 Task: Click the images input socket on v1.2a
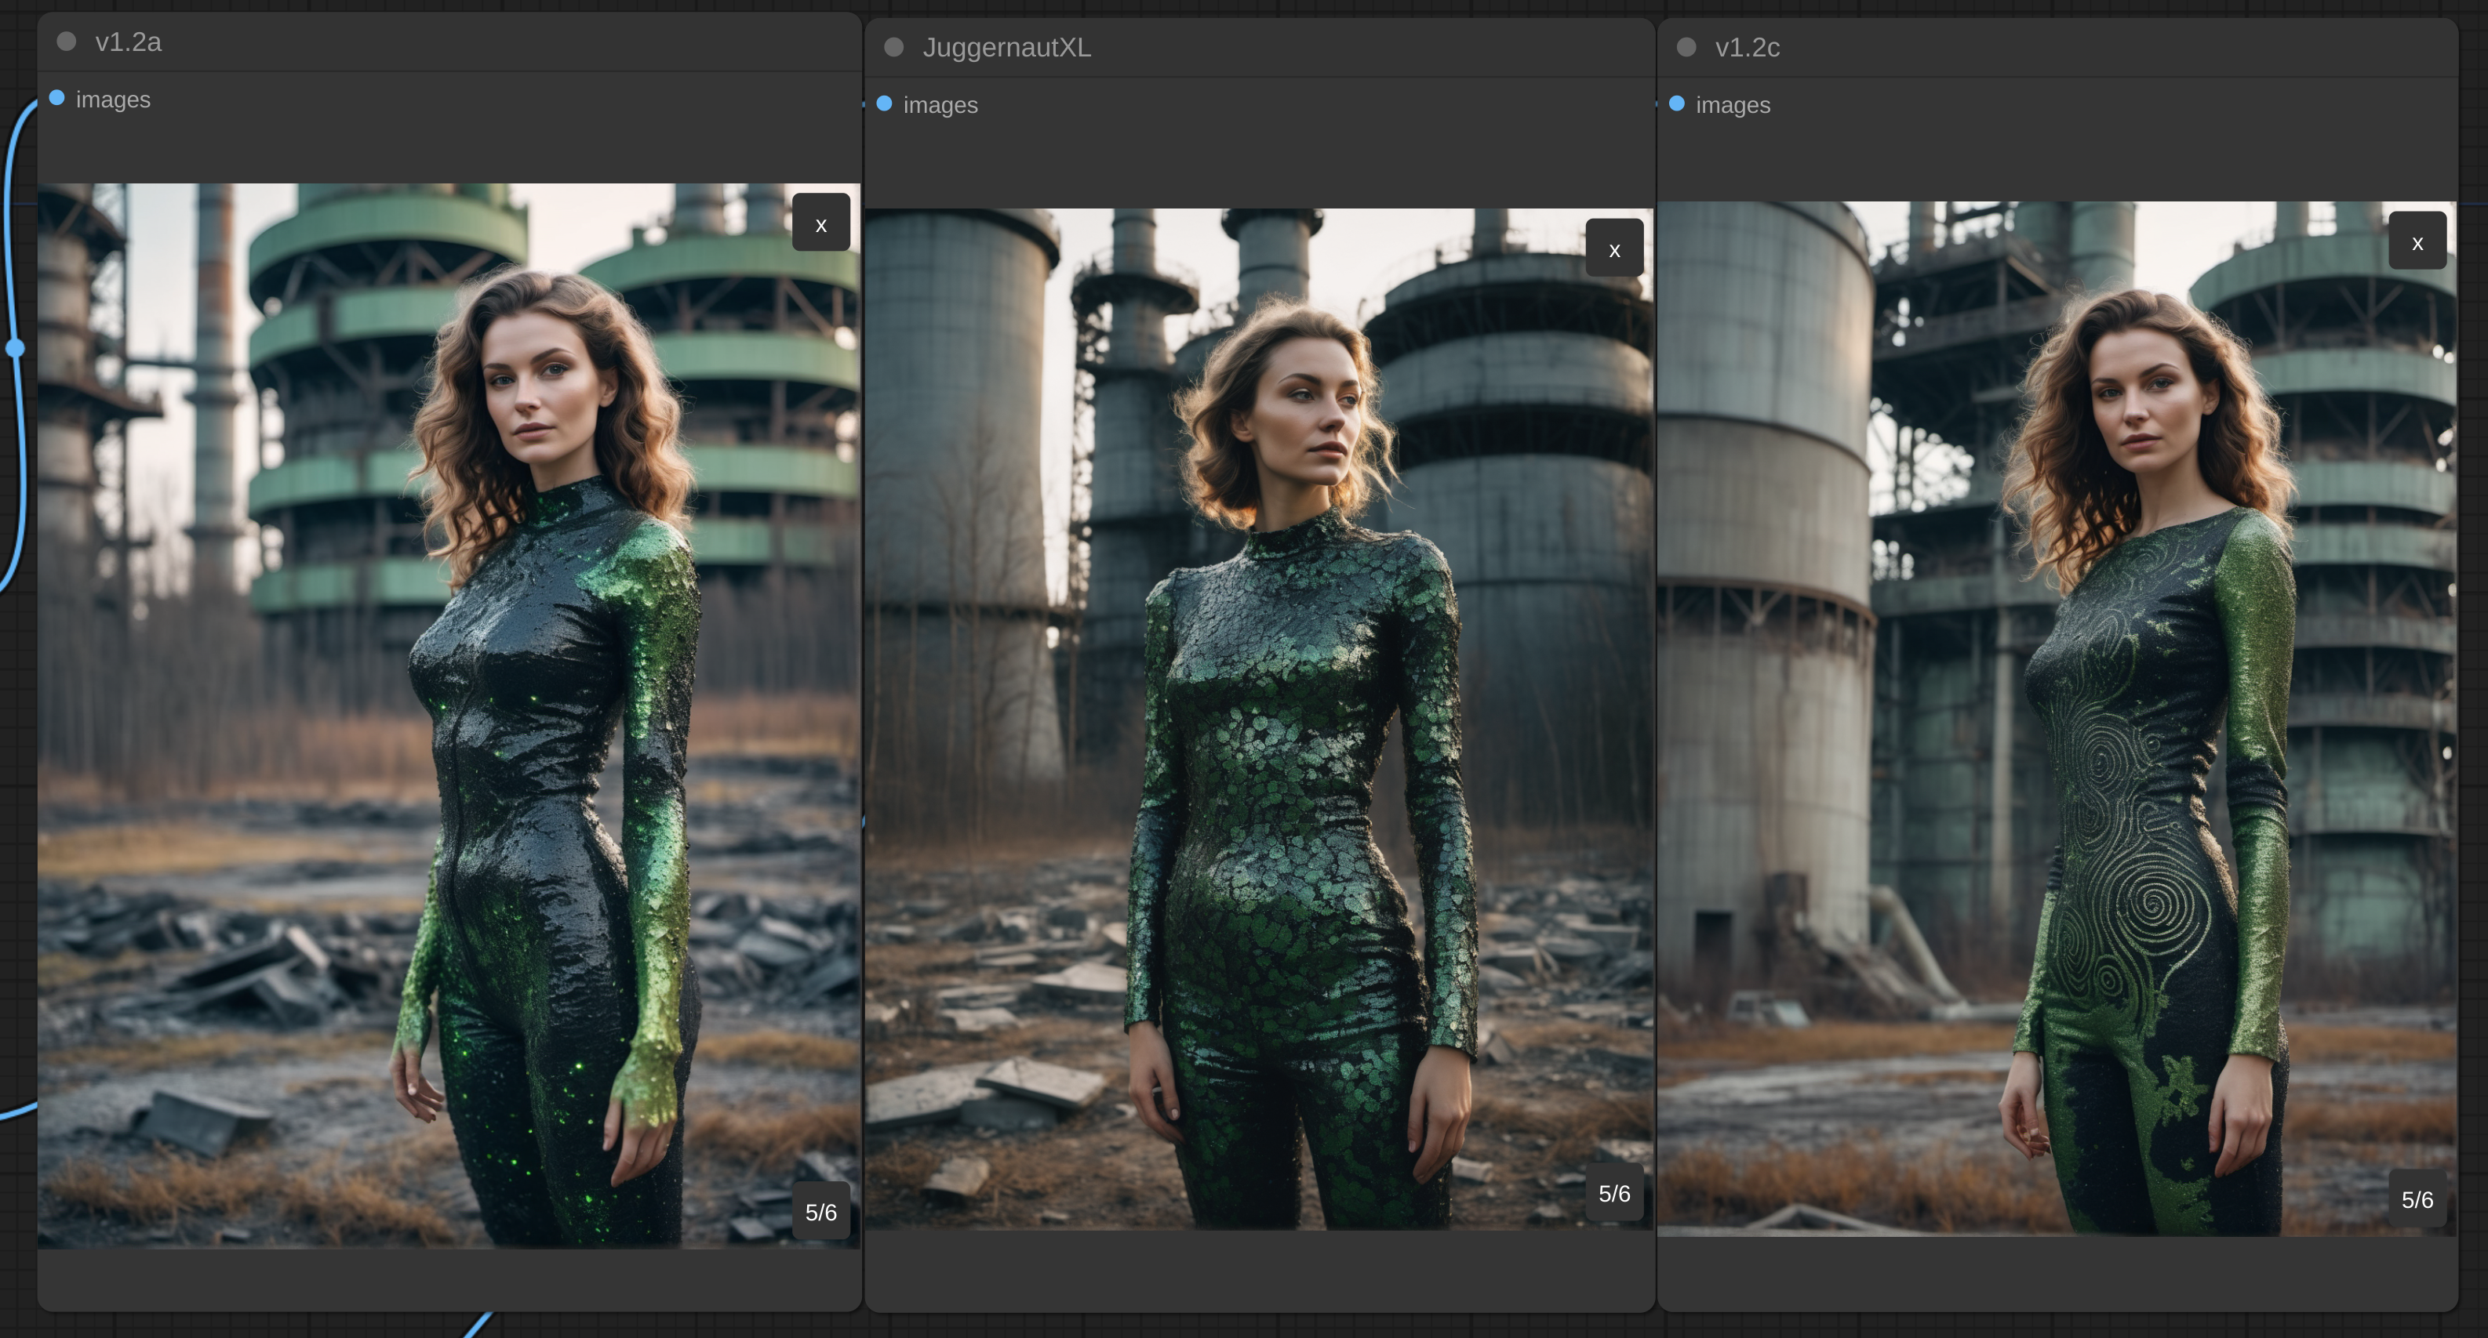point(57,99)
